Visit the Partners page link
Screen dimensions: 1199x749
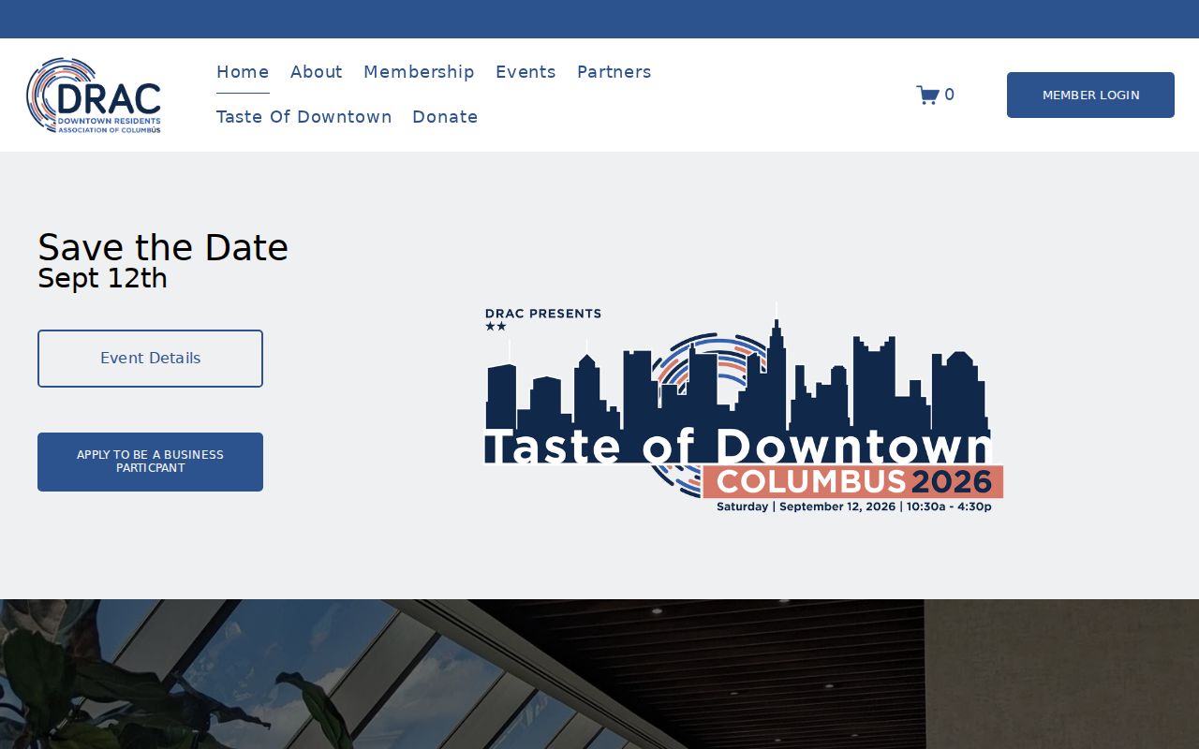click(x=614, y=72)
